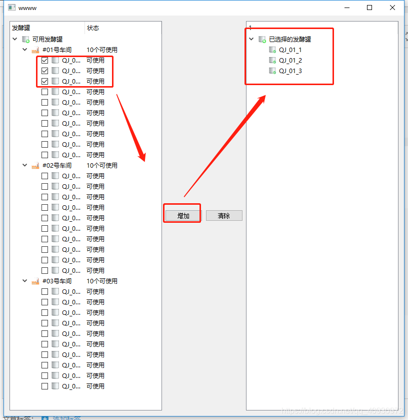
Task: Click the factory icon beside #02号车间
Action: coord(35,165)
